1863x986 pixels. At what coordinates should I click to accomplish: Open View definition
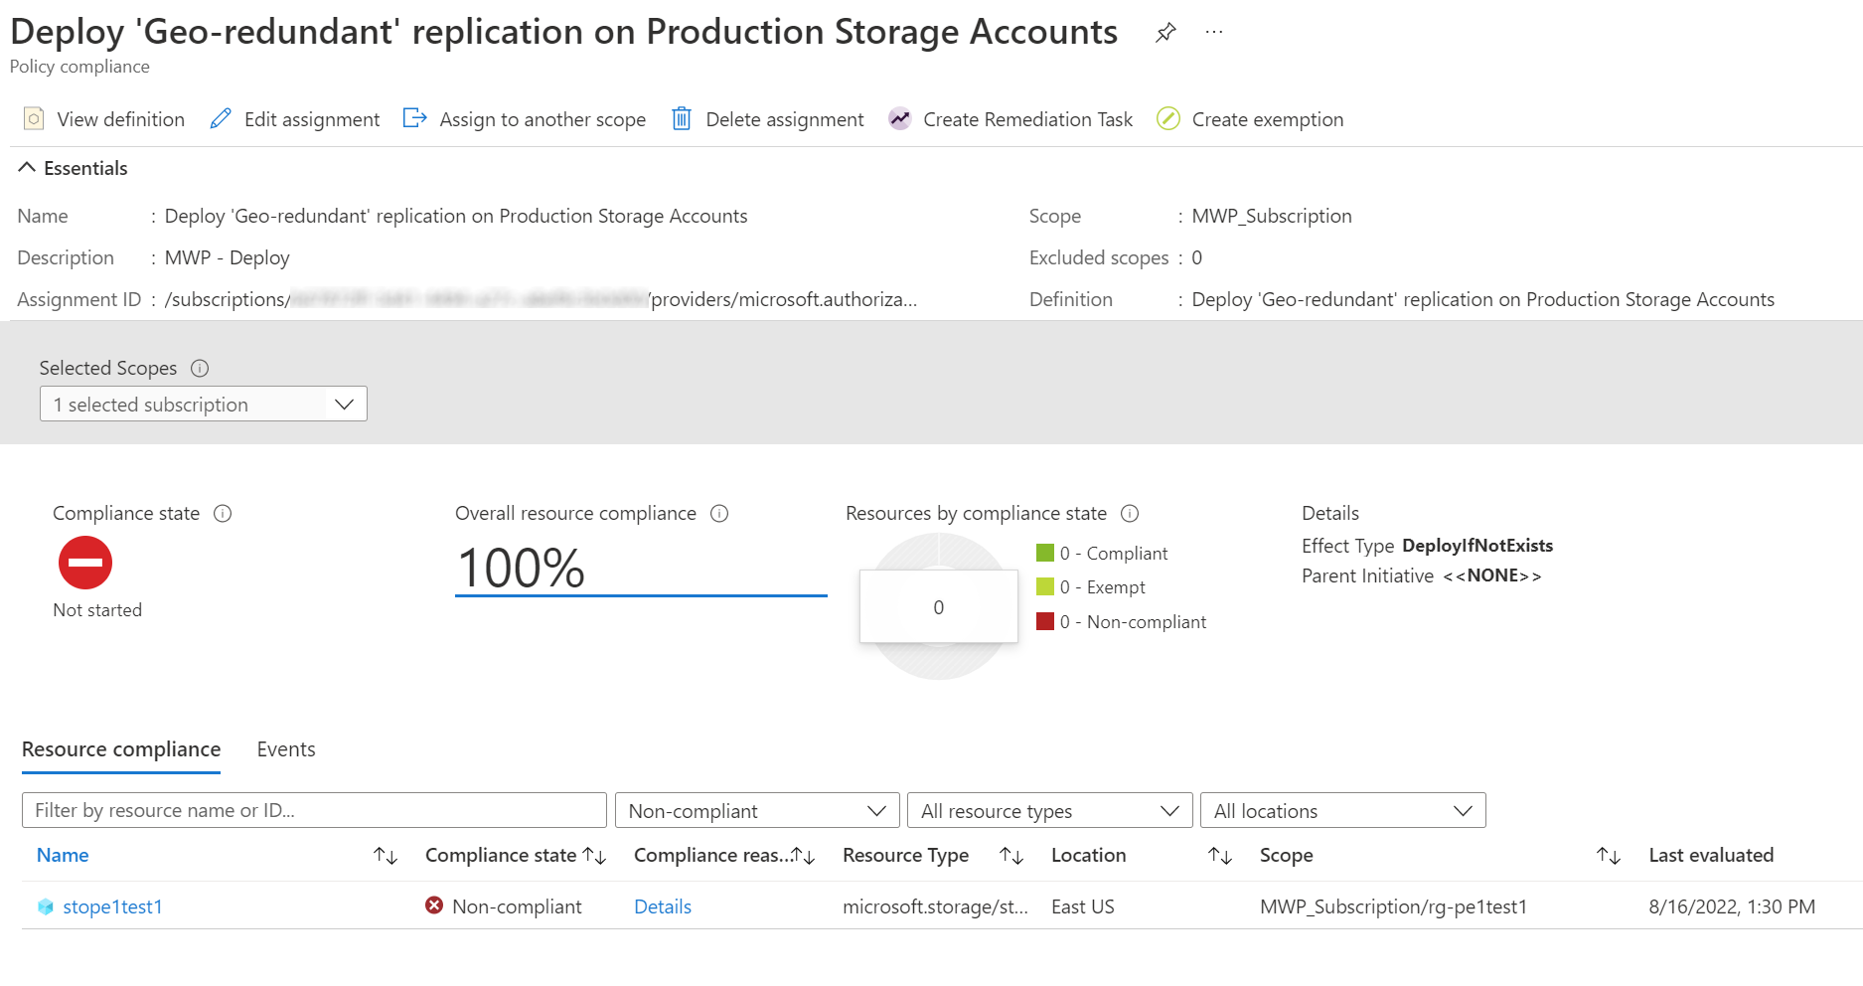pos(104,119)
